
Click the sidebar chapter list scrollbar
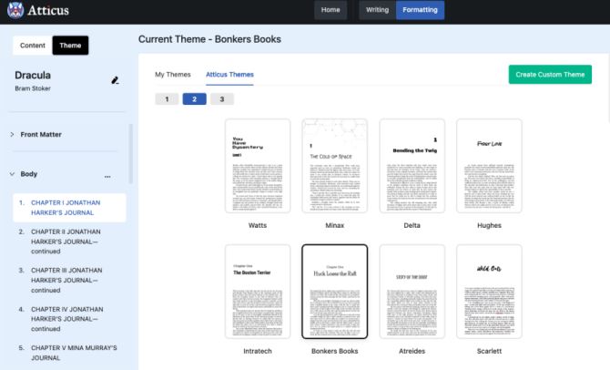tap(131, 153)
